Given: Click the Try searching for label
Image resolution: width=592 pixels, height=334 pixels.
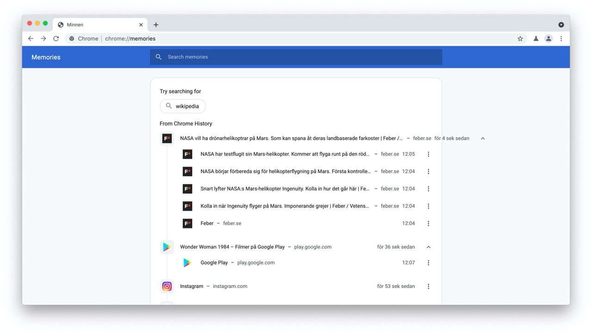Looking at the screenshot, I should (x=180, y=91).
